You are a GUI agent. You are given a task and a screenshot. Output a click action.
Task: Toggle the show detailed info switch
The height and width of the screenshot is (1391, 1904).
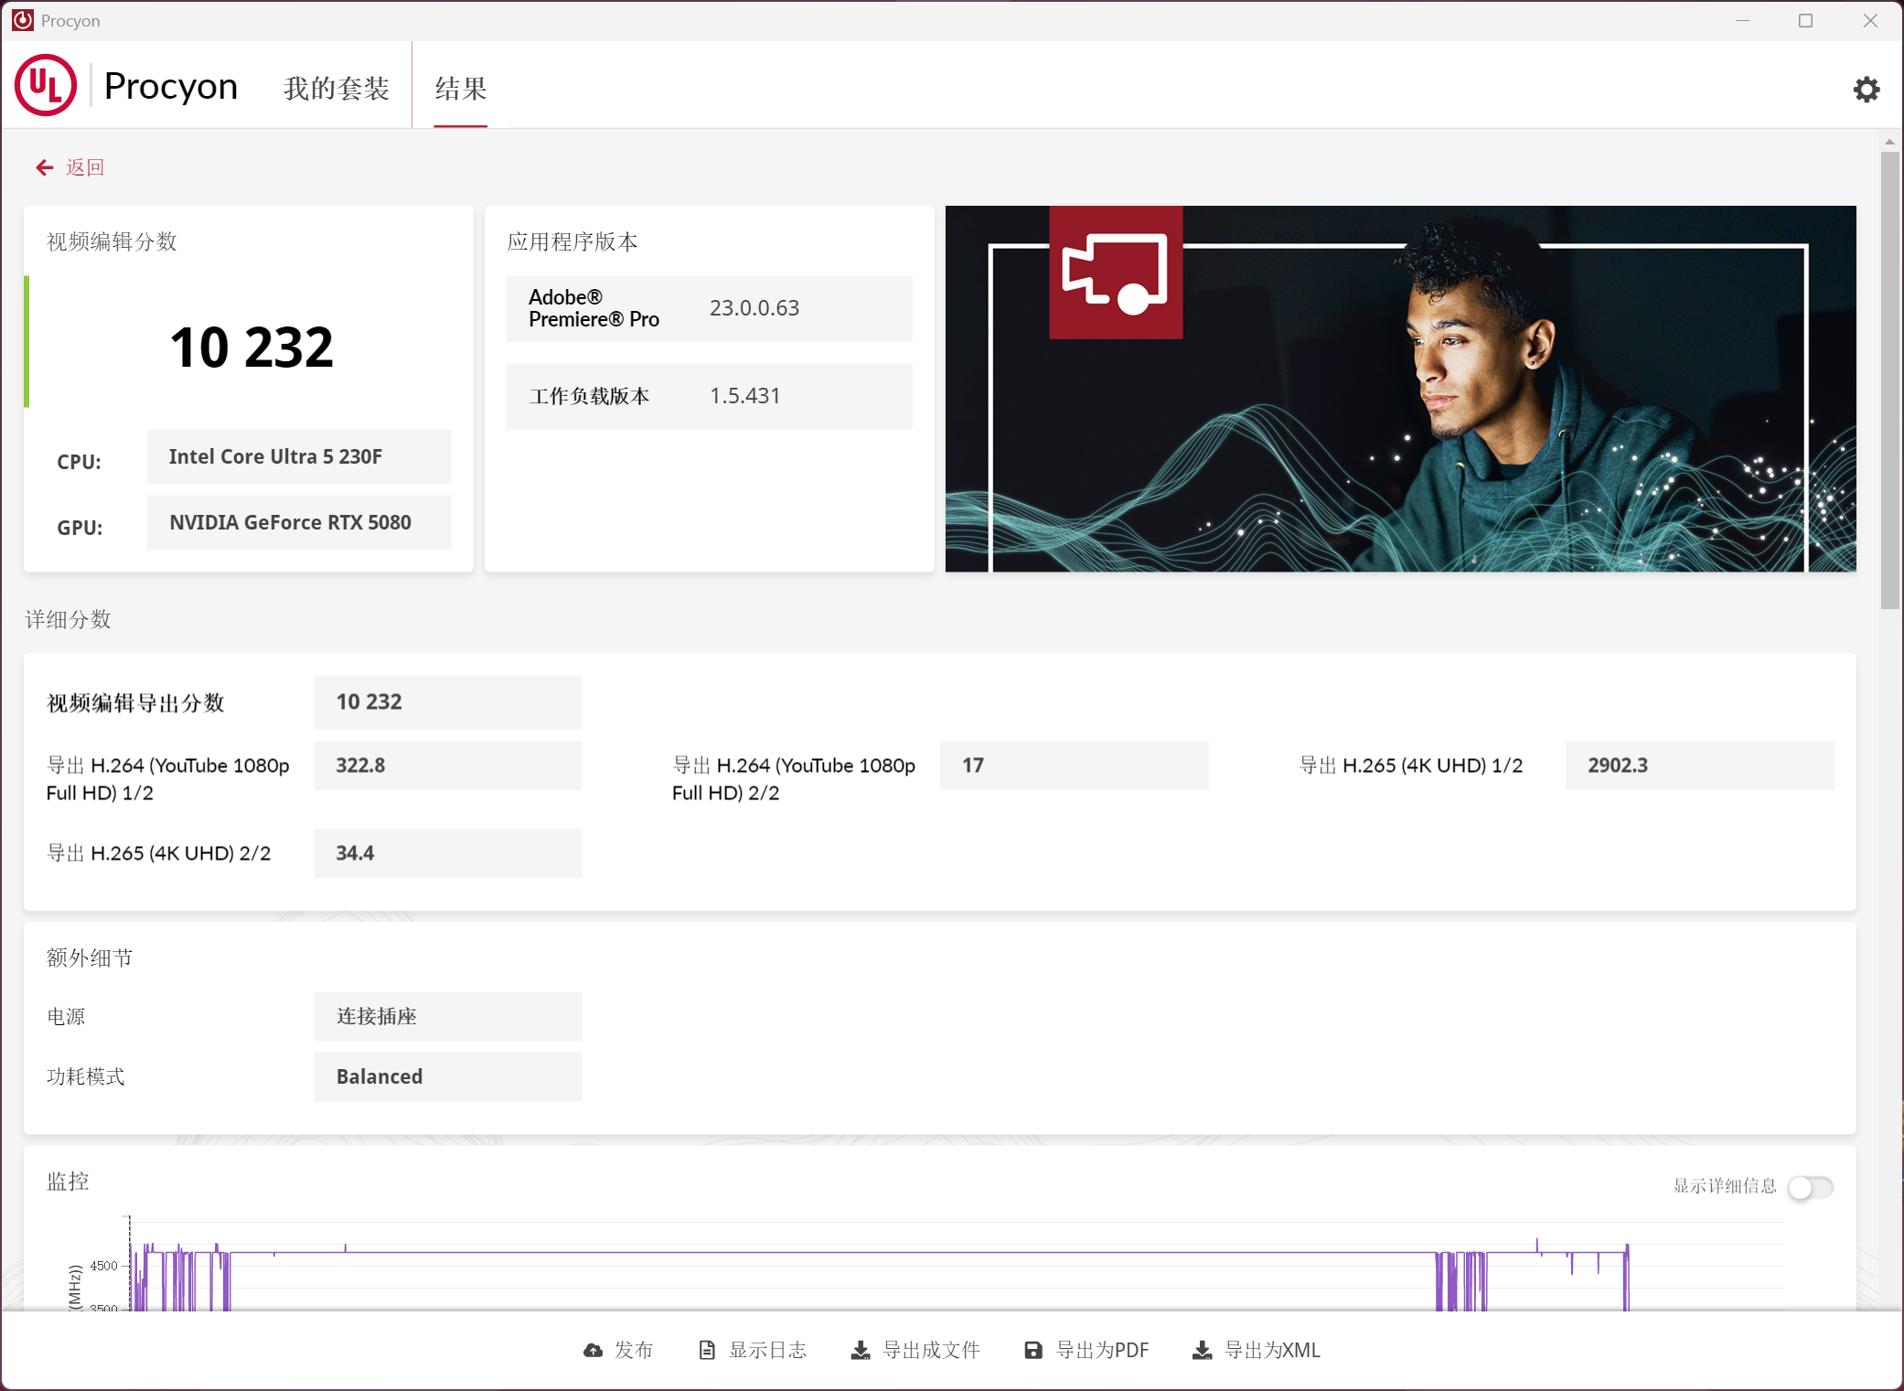click(x=1810, y=1187)
